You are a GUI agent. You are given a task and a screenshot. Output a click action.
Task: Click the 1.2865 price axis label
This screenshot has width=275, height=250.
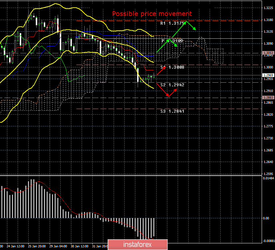[x=268, y=102]
